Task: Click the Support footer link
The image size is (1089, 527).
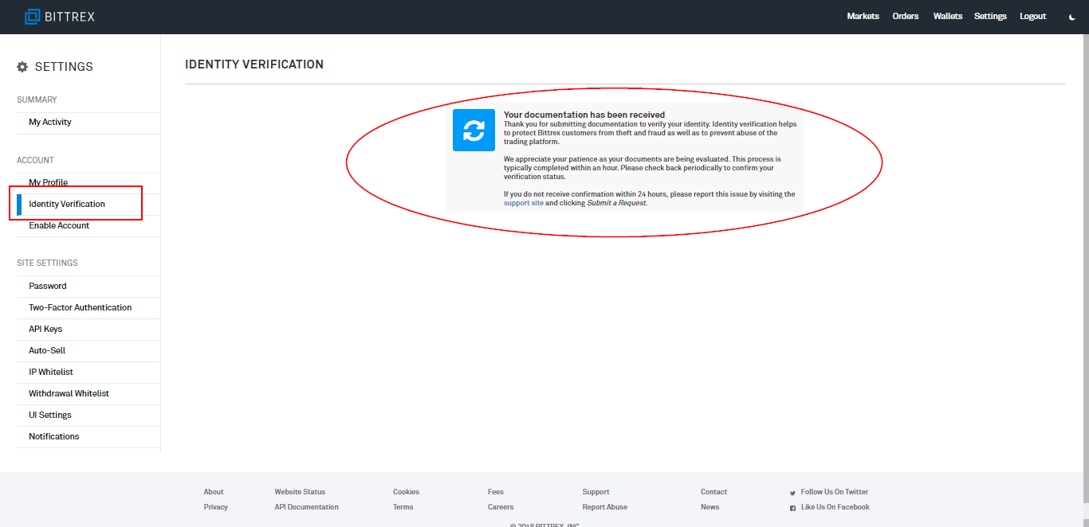Action: tap(596, 492)
